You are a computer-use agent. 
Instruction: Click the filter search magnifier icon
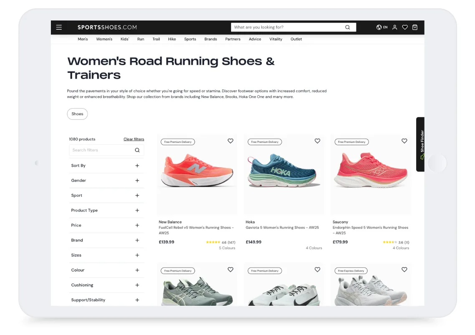tap(137, 150)
